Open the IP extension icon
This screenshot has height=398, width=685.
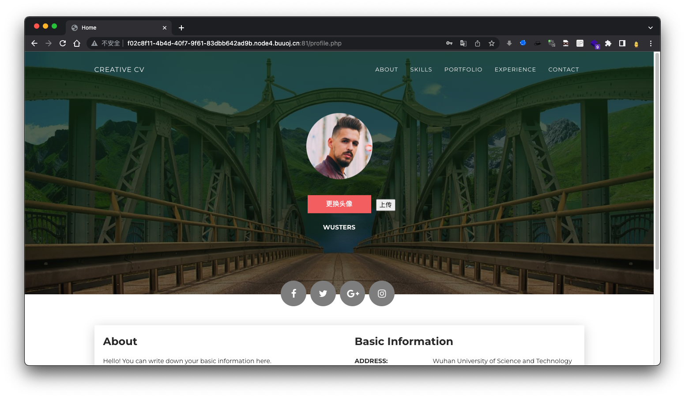tap(580, 43)
